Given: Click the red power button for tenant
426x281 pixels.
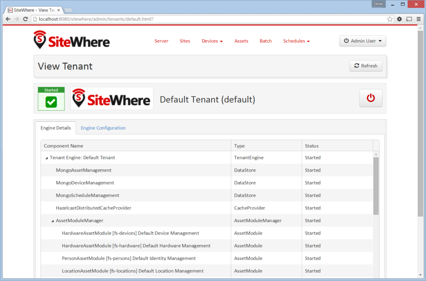Looking at the screenshot, I should tap(370, 98).
